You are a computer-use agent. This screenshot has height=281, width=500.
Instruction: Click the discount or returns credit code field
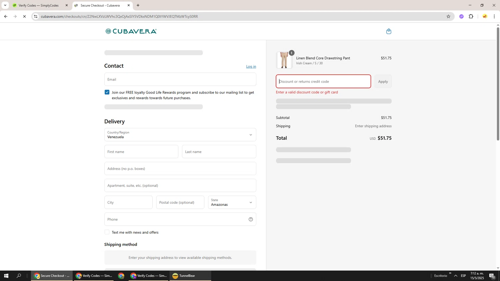(323, 82)
